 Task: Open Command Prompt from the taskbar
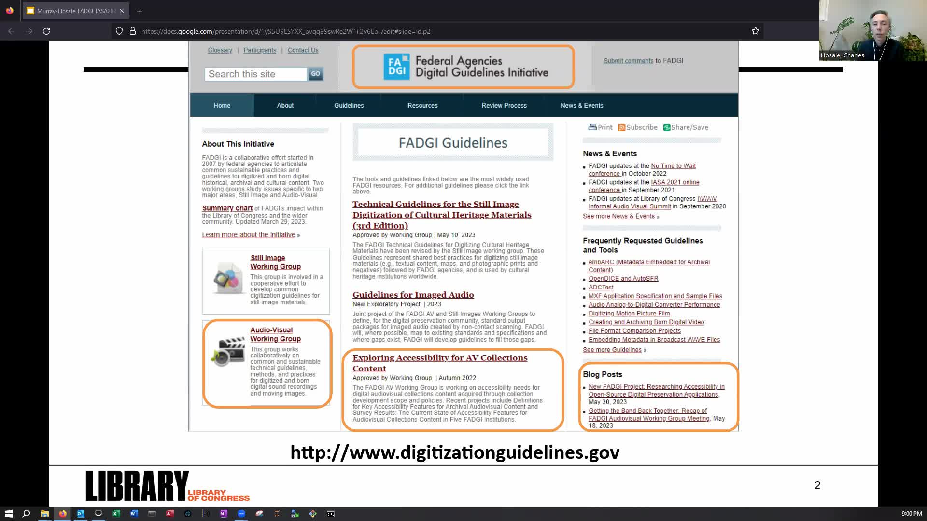click(331, 514)
